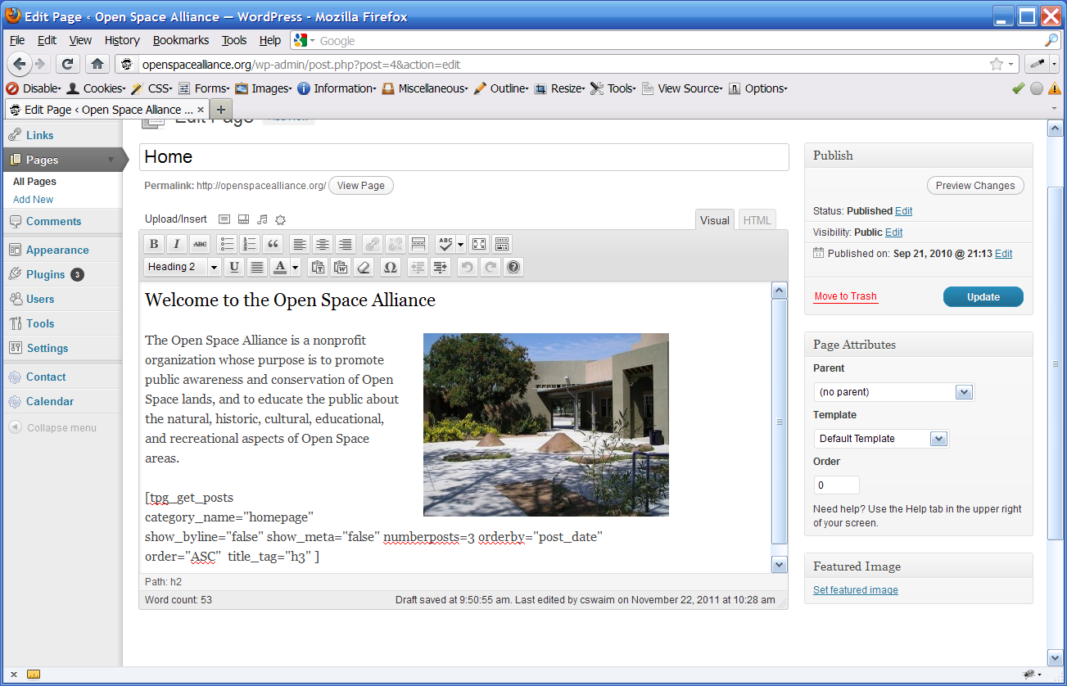Open the Default Template dropdown
This screenshot has width=1067, height=686.
pos(881,439)
